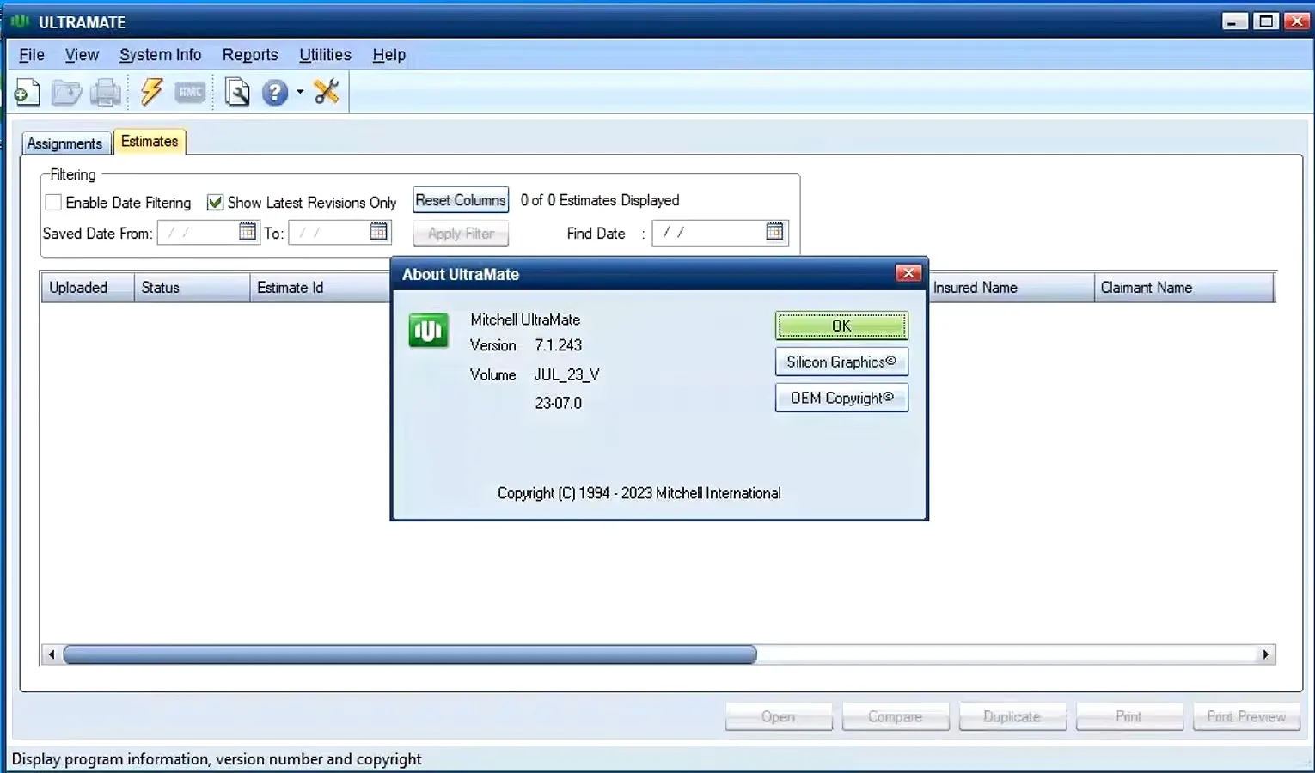Click the horizontal scrollbar thumb
This screenshot has width=1315, height=773.
tap(410, 654)
